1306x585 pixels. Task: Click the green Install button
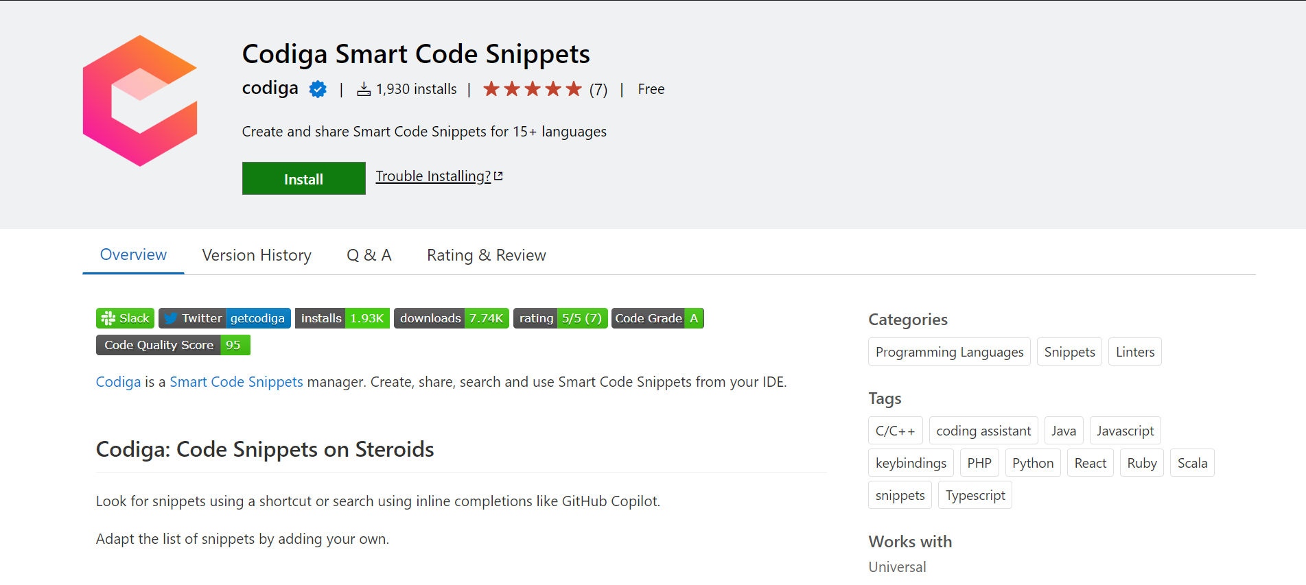click(x=304, y=178)
